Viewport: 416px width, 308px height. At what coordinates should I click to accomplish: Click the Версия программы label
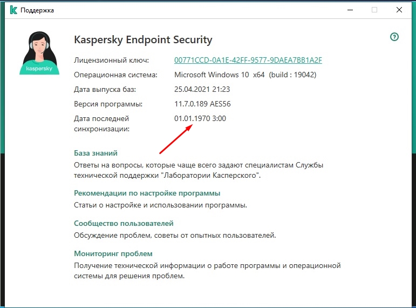pos(108,104)
